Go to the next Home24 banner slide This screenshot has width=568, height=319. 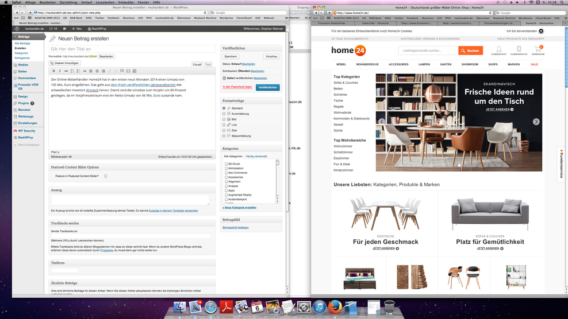[536, 122]
